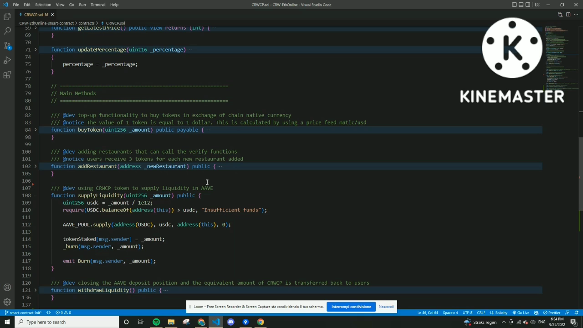The width and height of the screenshot is (583, 328).
Task: Click the CRWCP.sol breadcrumb segment
Action: pyautogui.click(x=115, y=23)
